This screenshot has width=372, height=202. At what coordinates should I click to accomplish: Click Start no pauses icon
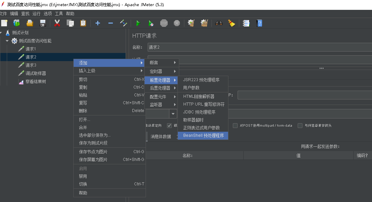151,23
